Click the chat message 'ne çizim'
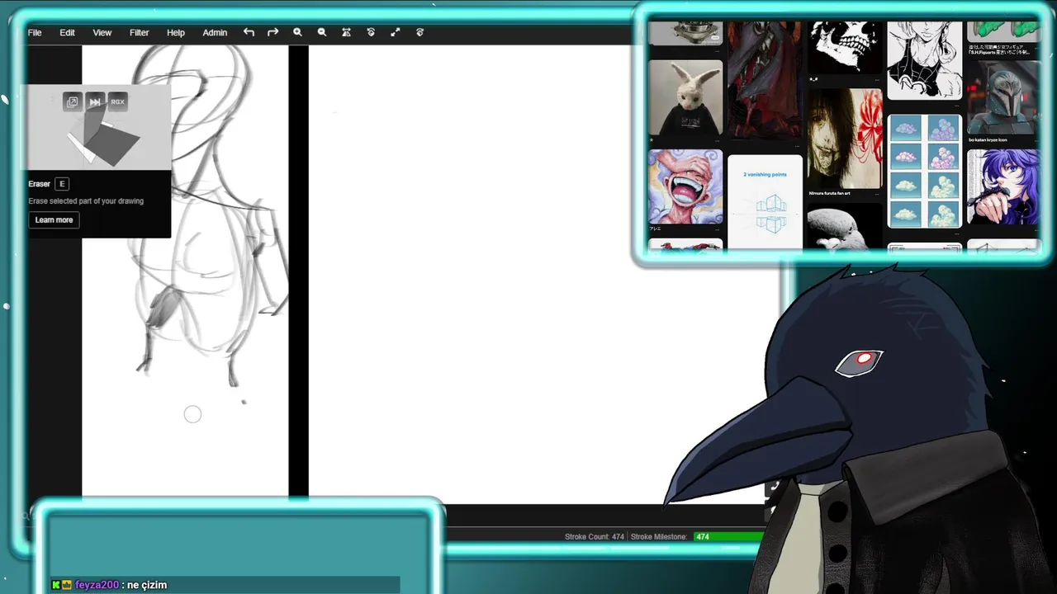The height and width of the screenshot is (594, 1057). point(147,585)
